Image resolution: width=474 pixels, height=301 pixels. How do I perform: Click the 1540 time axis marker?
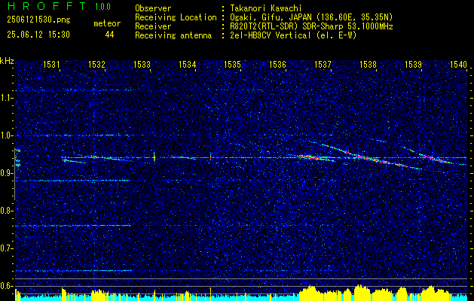coord(458,64)
